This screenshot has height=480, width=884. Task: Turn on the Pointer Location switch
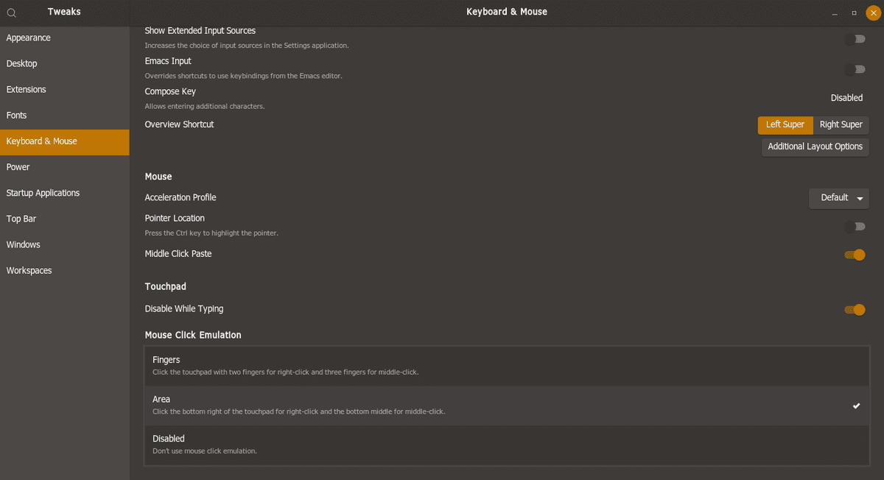[x=855, y=227]
